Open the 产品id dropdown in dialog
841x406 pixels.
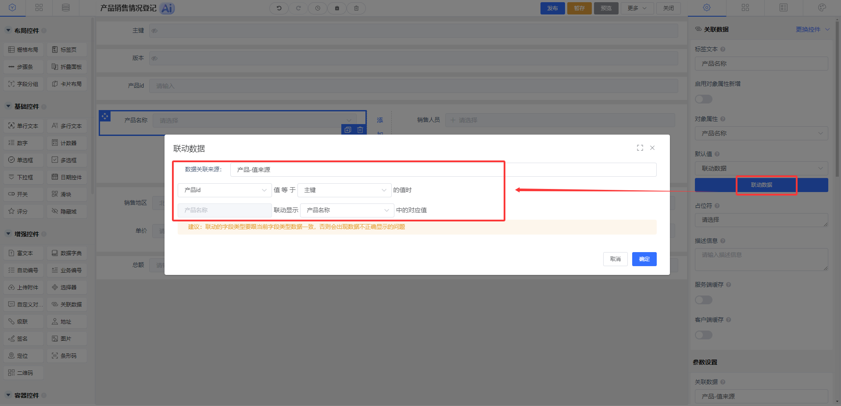225,190
